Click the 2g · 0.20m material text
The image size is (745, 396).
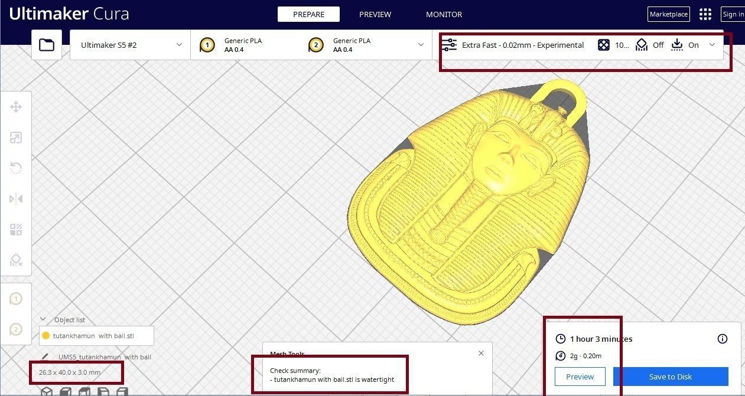[x=585, y=356]
